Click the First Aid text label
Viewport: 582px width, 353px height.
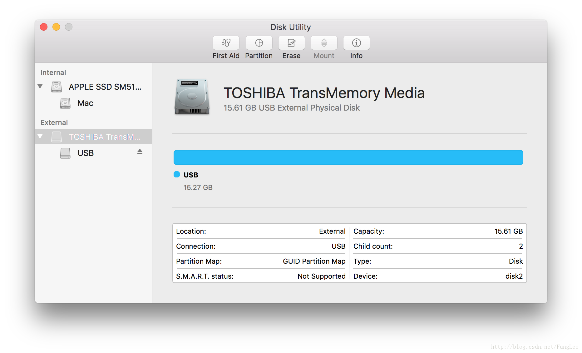point(226,56)
